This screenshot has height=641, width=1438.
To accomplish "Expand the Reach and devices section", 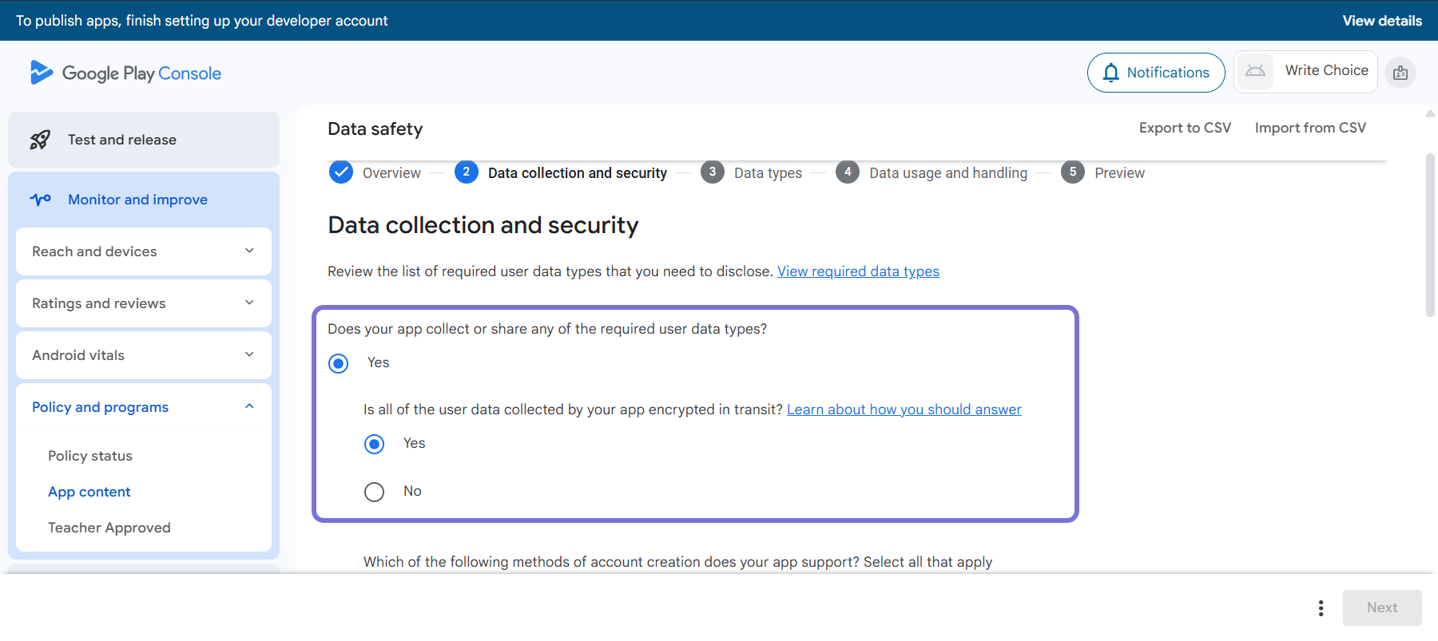I will 249,251.
